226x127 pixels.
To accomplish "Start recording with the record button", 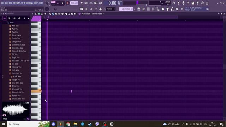I will tap(67, 3).
